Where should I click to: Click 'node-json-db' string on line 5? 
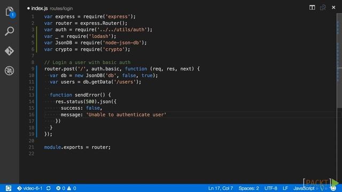click(x=122, y=43)
